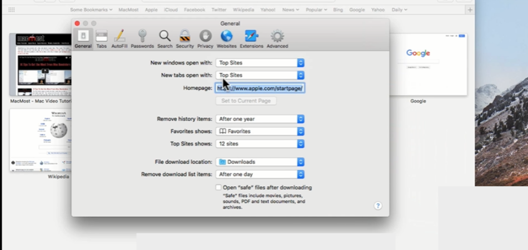
Task: Expand Popular bookmarks folder
Action: [316, 10]
